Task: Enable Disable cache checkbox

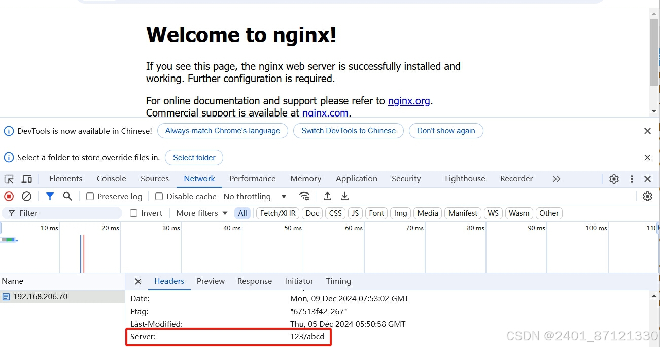Action: coord(159,197)
